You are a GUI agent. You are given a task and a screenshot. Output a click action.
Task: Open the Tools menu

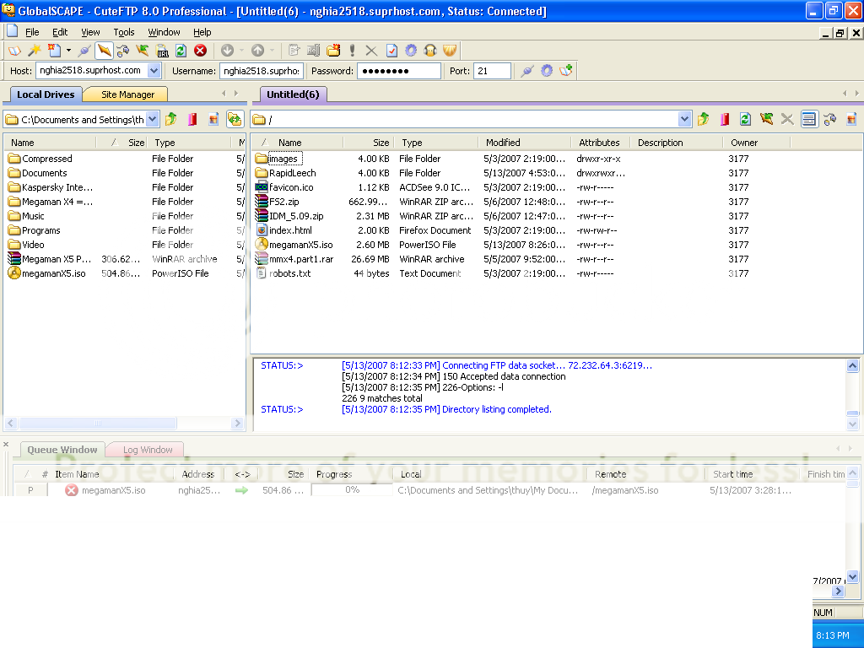(124, 32)
